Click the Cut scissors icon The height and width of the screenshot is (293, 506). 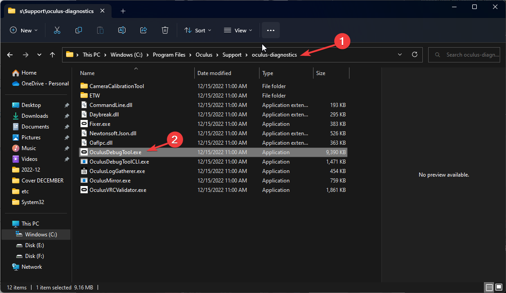tap(57, 30)
